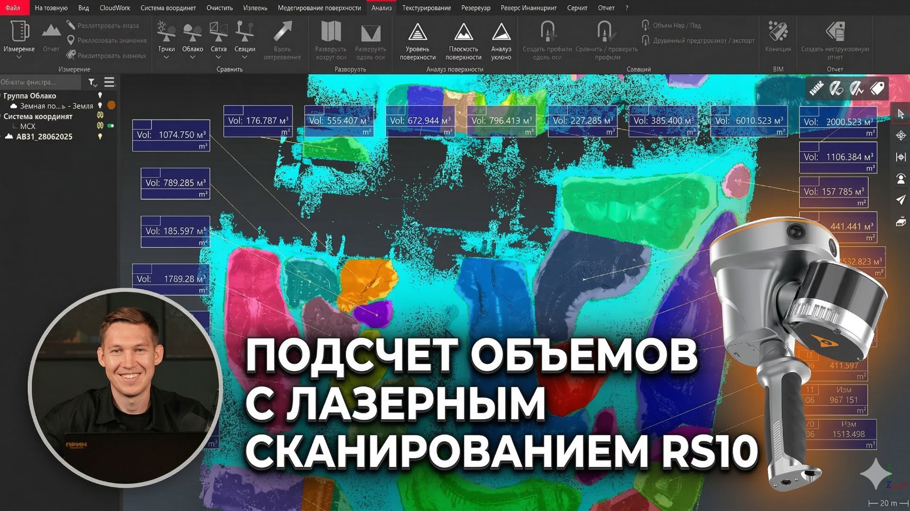910x511 pixels.
Task: Open the list options menu in the object panel
Action: pos(109,82)
